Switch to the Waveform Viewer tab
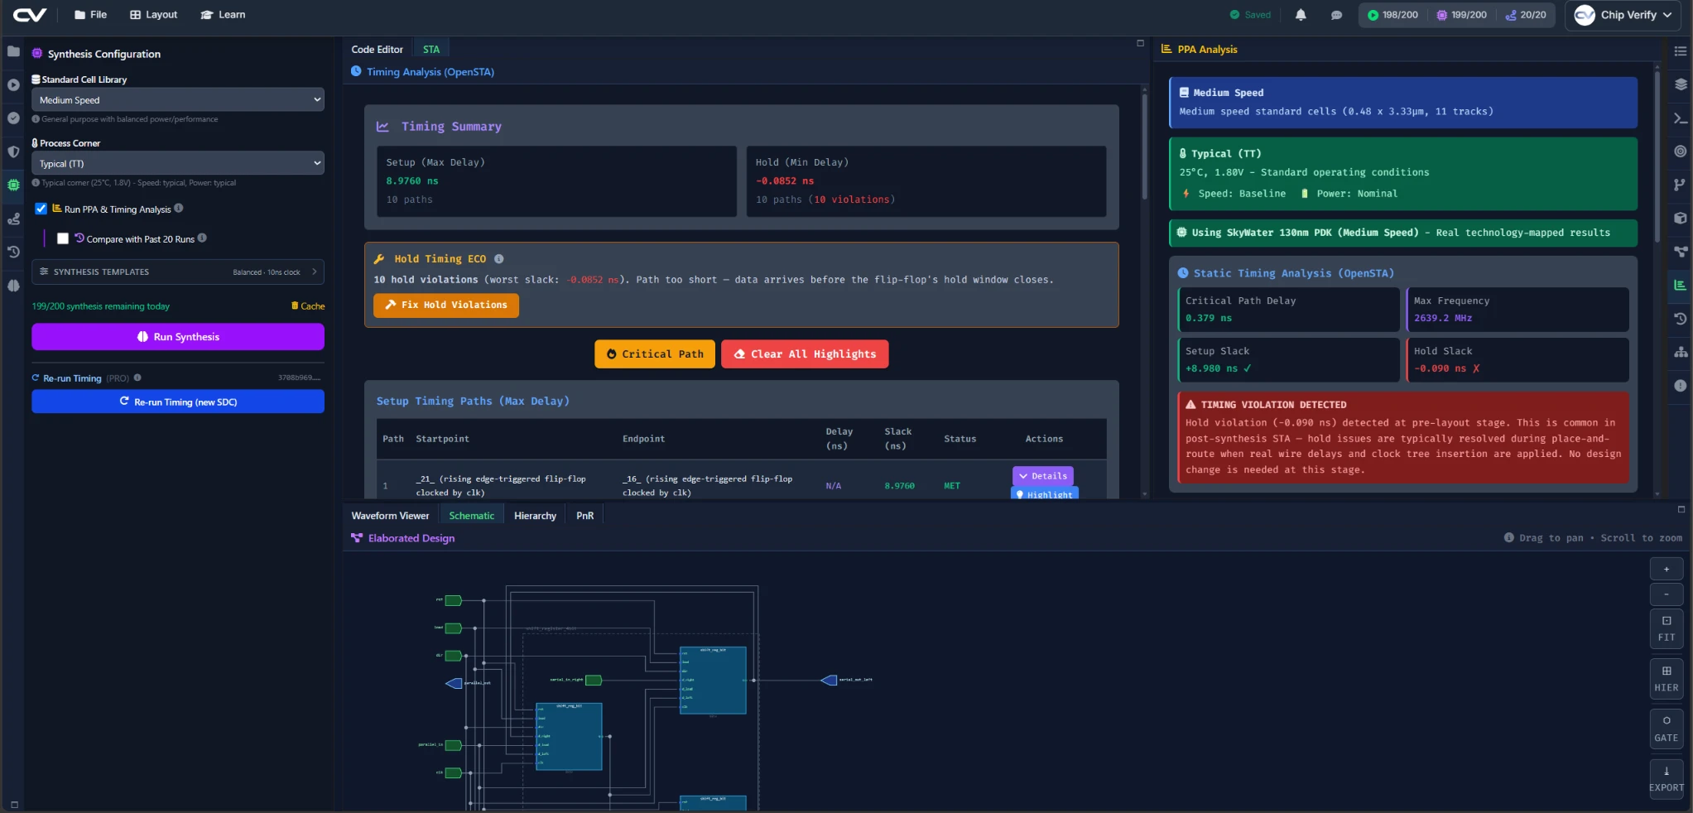1693x813 pixels. pyautogui.click(x=390, y=516)
